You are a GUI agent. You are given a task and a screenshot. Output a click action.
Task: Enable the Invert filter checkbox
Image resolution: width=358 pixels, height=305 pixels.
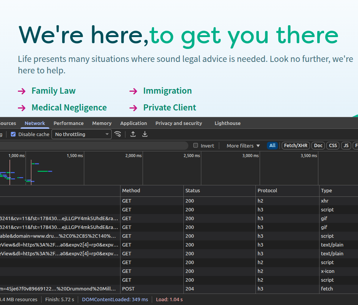click(196, 146)
